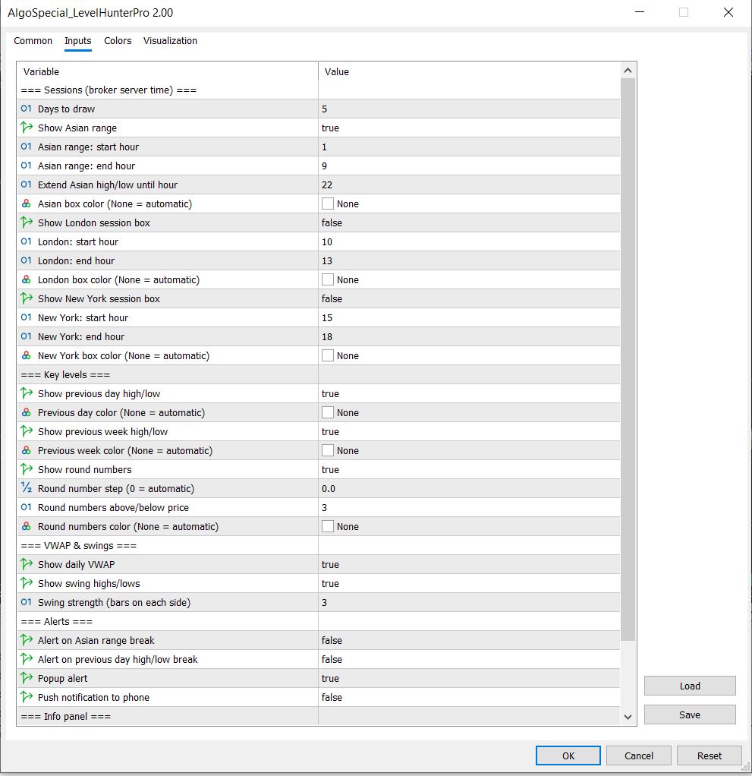Click the boolean icon beside Show New York session box
The width and height of the screenshot is (752, 776).
click(x=27, y=298)
